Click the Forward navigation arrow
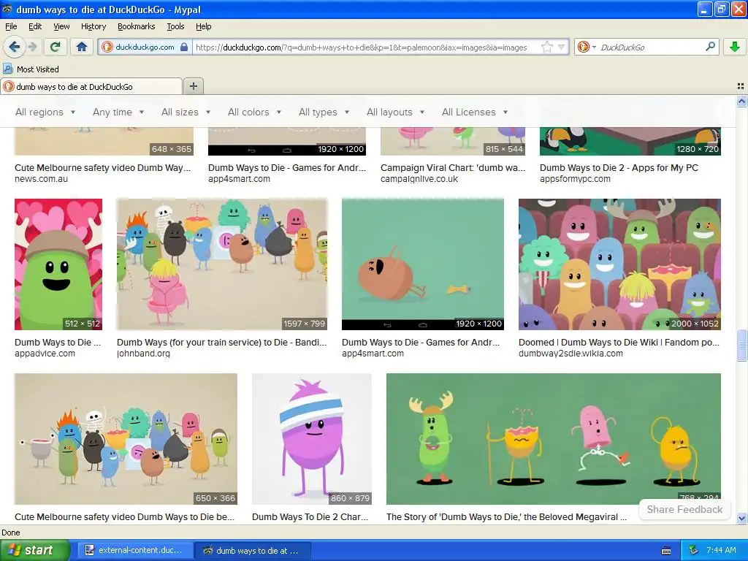This screenshot has height=561, width=748. point(32,47)
